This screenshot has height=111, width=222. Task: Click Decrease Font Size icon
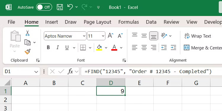(x=120, y=36)
